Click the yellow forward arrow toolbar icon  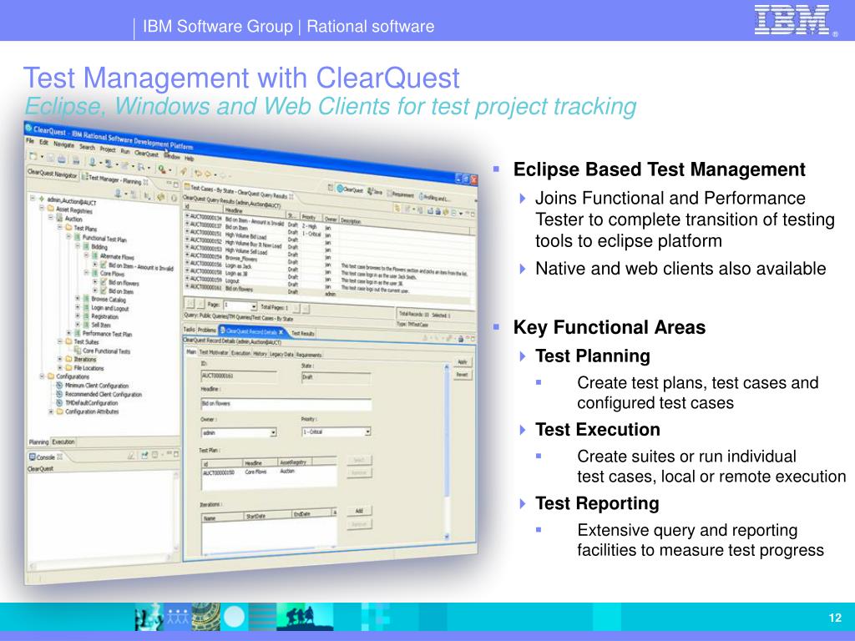tap(208, 174)
